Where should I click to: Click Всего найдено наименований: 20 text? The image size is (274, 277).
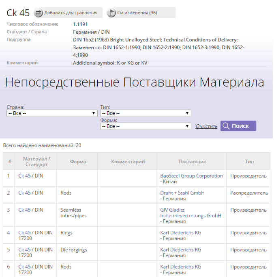pyautogui.click(x=42, y=145)
